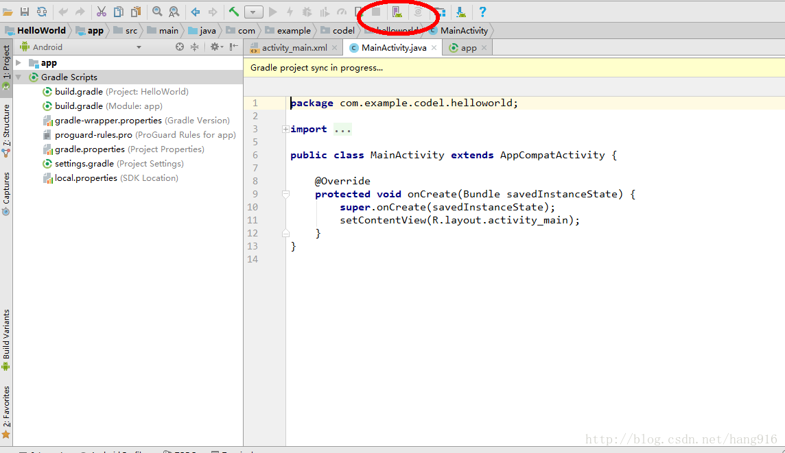Click fold end marker at line 12
The height and width of the screenshot is (453, 785).
point(285,233)
